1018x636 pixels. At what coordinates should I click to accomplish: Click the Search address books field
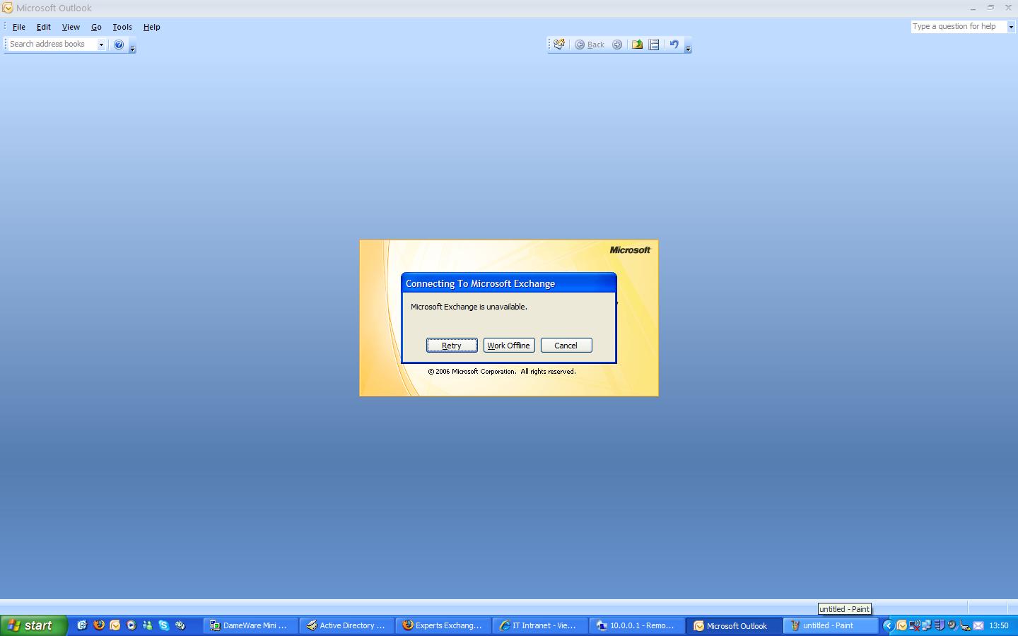click(49, 44)
